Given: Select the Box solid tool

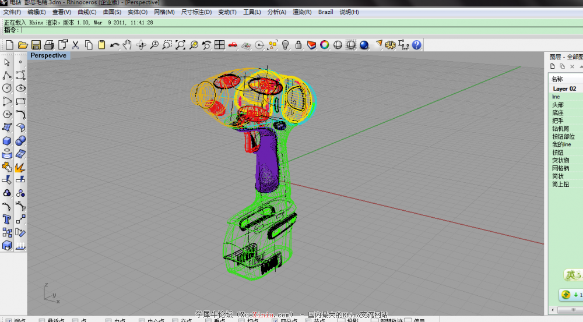Looking at the screenshot, I should point(6,141).
